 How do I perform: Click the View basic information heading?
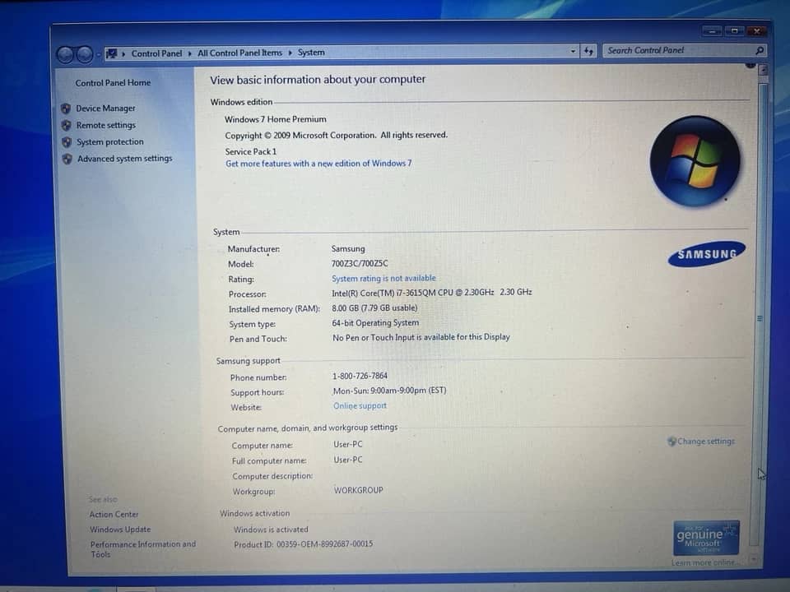pyautogui.click(x=318, y=80)
